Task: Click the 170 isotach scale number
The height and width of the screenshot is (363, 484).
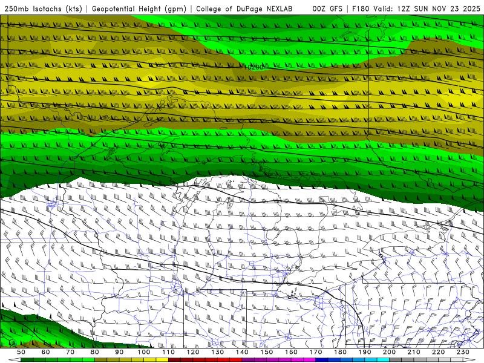Action: coord(316,352)
